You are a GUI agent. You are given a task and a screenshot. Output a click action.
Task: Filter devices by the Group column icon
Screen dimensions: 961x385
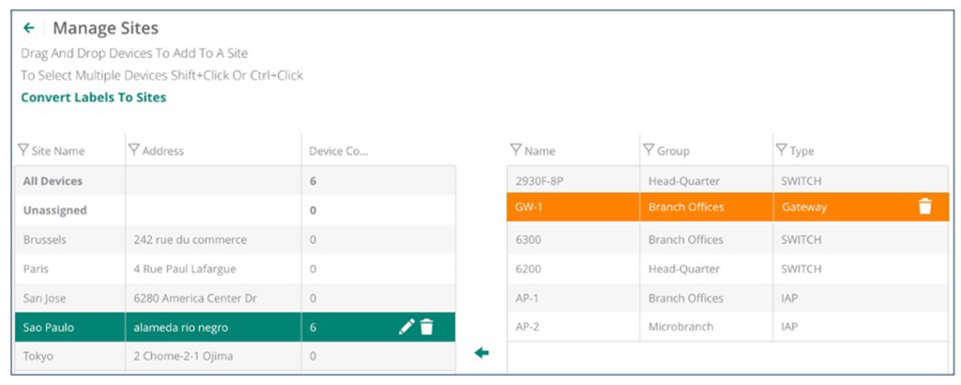pyautogui.click(x=648, y=150)
